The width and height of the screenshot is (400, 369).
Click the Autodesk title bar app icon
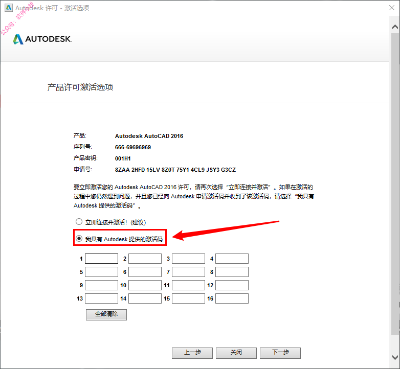pyautogui.click(x=8, y=8)
